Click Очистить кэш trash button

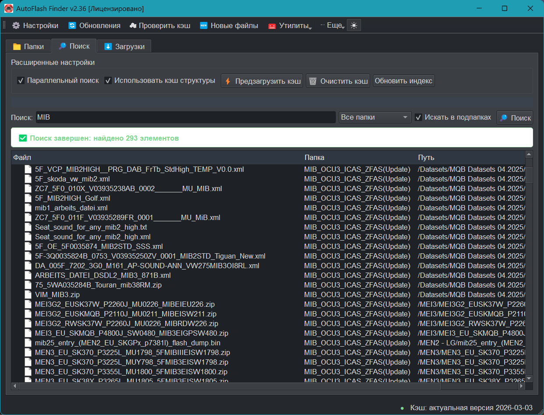(x=338, y=81)
